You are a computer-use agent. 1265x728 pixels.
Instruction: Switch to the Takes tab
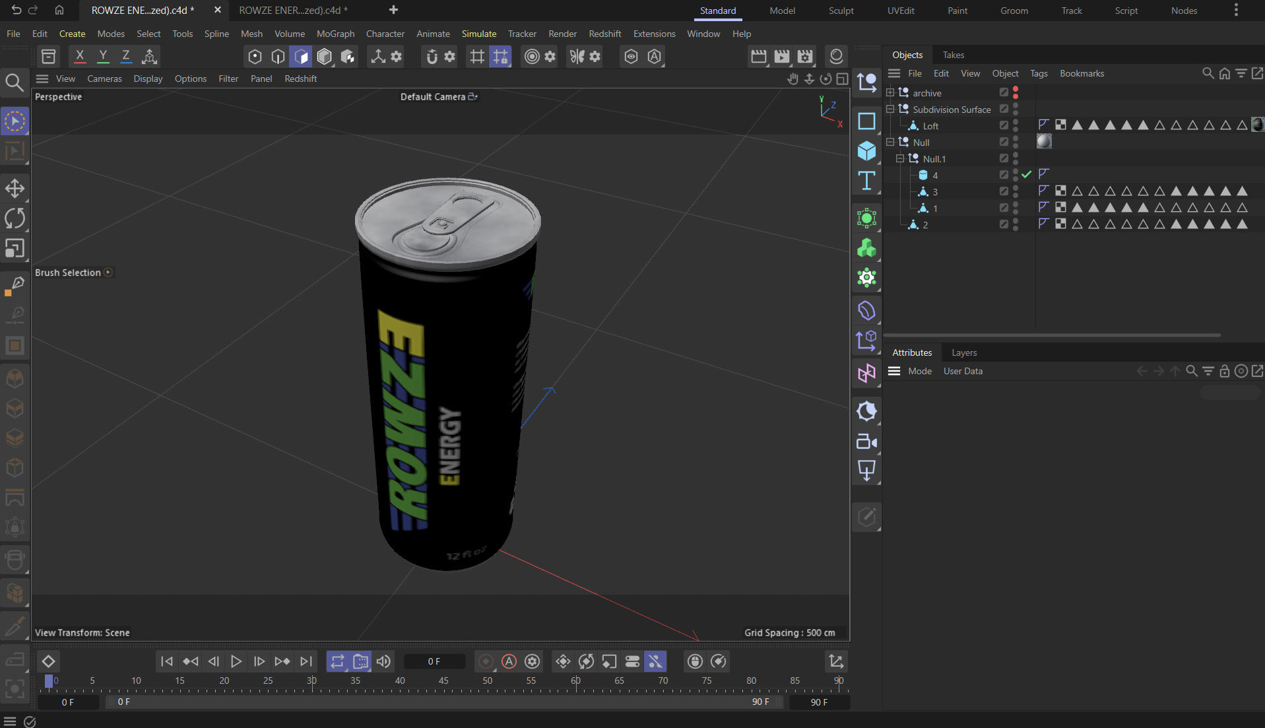(x=953, y=55)
